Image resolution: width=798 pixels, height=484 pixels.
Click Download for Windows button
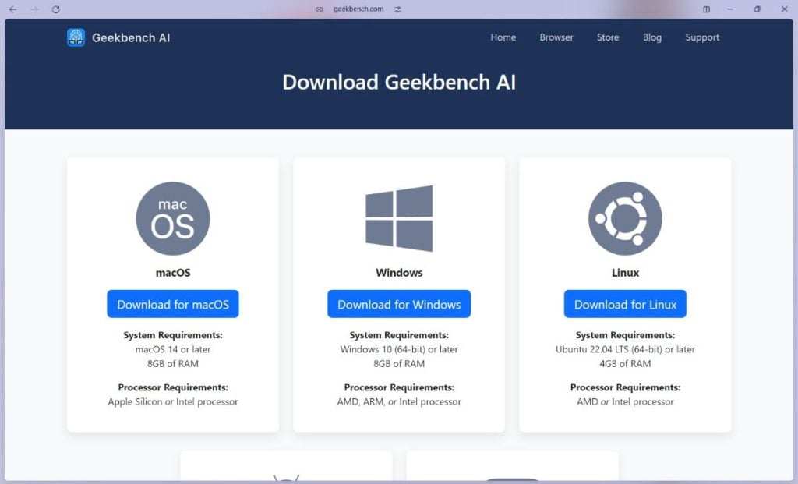point(399,304)
